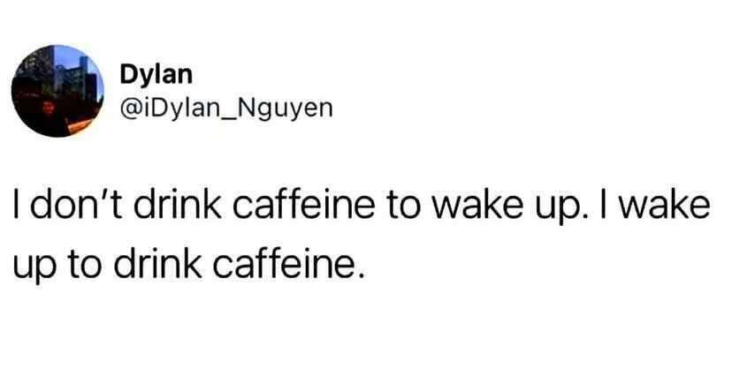This screenshot has width=732, height=376.
Task: Select the word "don't" in the tweet
Action: 78,205
